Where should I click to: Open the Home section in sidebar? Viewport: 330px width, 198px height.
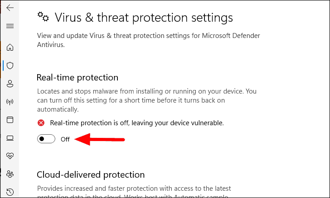[x=10, y=47]
